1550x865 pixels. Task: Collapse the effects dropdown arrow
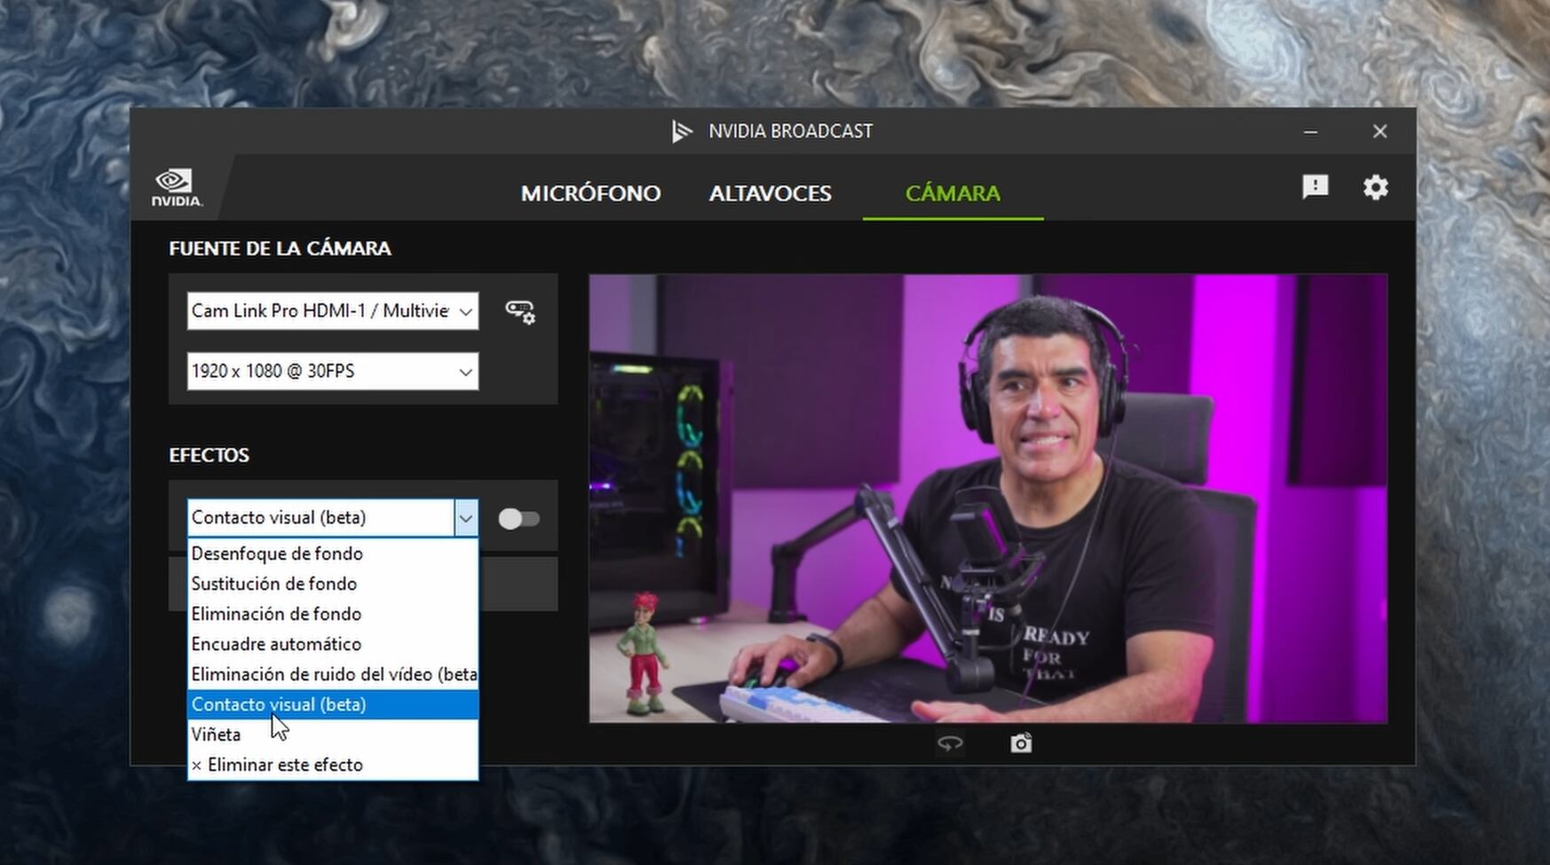point(466,518)
